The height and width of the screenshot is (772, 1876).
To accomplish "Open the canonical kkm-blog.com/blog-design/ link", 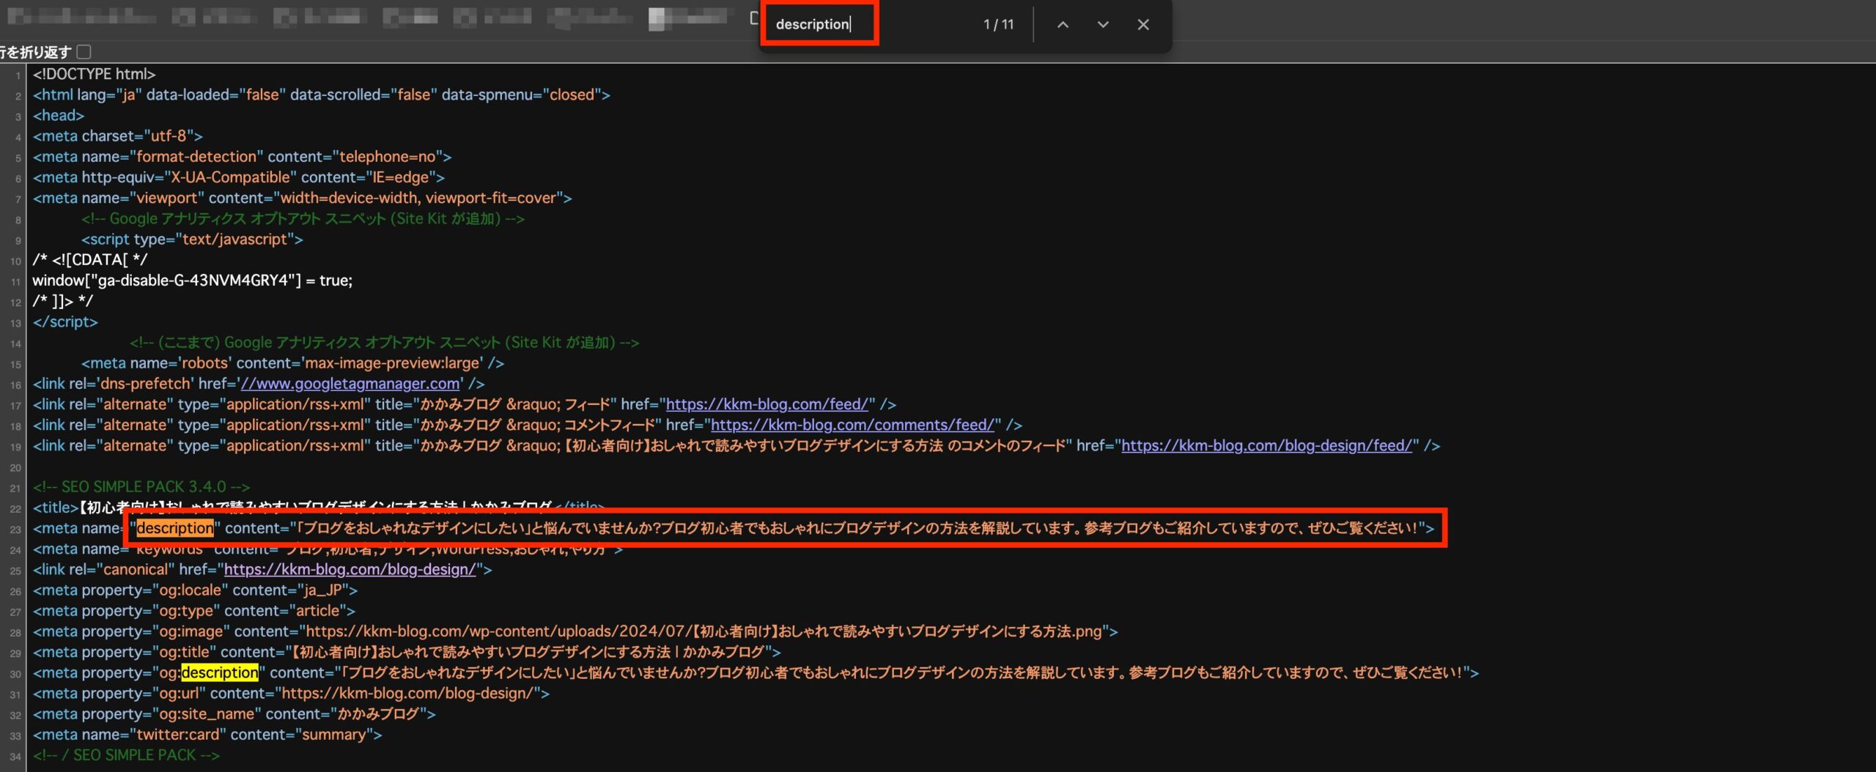I will click(x=350, y=570).
